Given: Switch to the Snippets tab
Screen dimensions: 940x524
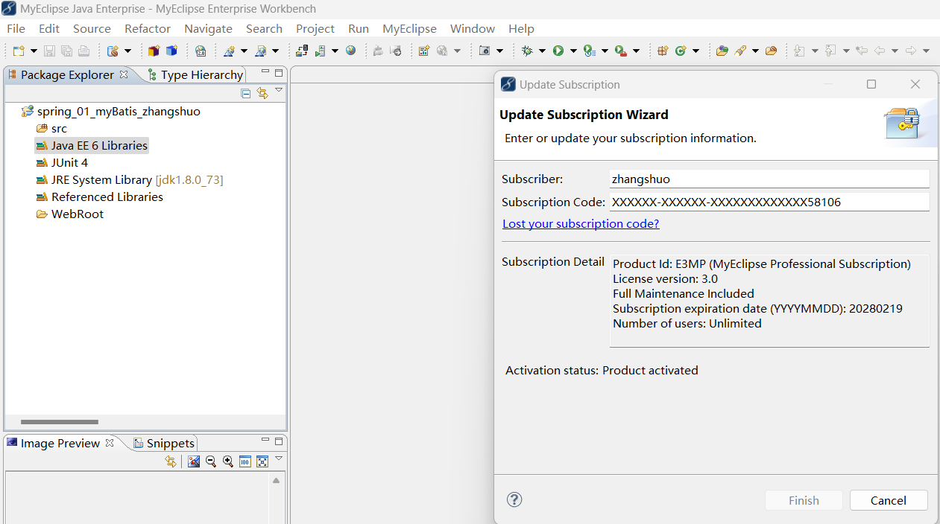Looking at the screenshot, I should [x=163, y=443].
